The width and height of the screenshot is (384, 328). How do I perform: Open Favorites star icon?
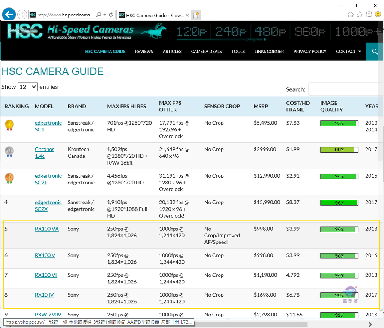360,15
